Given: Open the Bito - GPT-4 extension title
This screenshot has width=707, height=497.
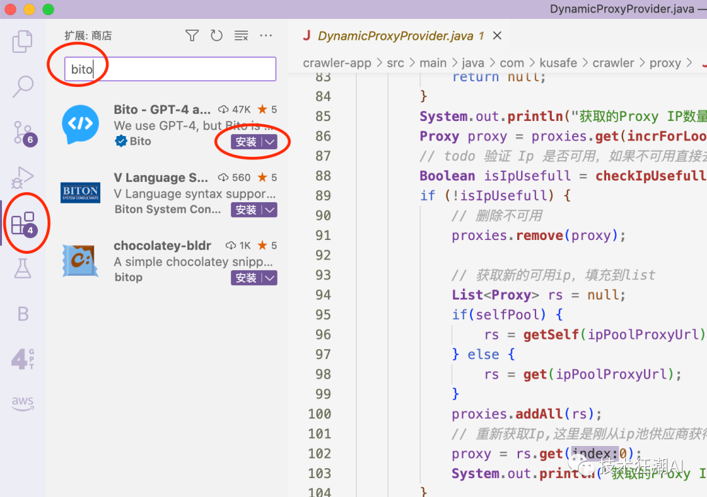Looking at the screenshot, I should click(x=162, y=109).
